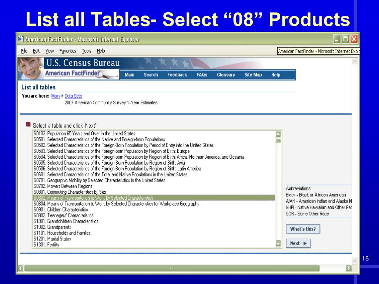Maximize the Internet Explorer window
This screenshot has height=284, width=379.
click(x=346, y=39)
